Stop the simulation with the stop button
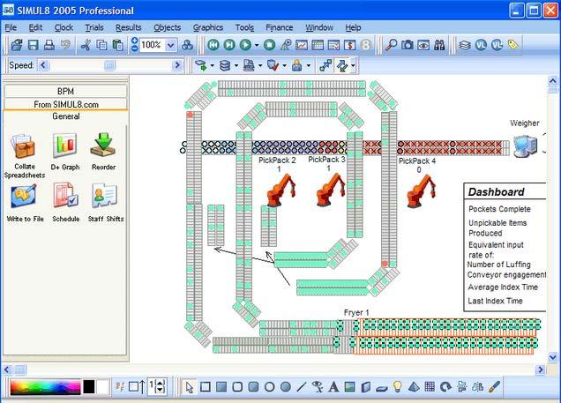The image size is (561, 403). (x=270, y=45)
